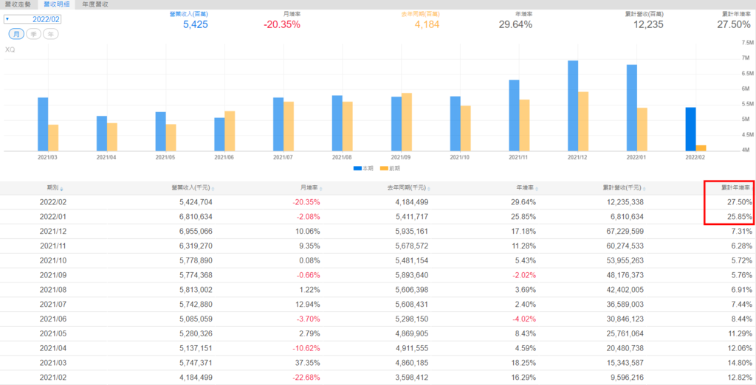Click the 7.5M label on chart's vertical axis
756x385 pixels.
746,43
